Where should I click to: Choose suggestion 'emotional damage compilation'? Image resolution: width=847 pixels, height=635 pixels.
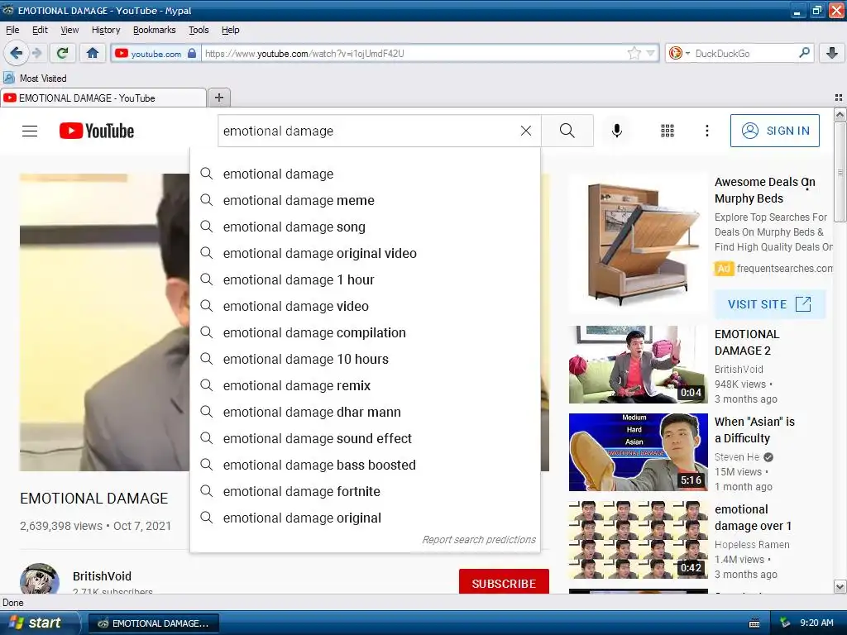365,332
